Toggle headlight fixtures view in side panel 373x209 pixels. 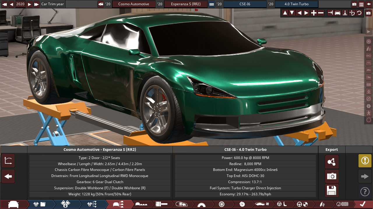click(369, 77)
